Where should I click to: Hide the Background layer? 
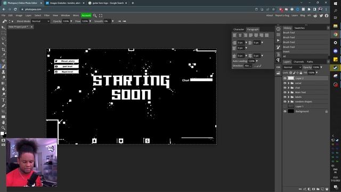pos(285,111)
